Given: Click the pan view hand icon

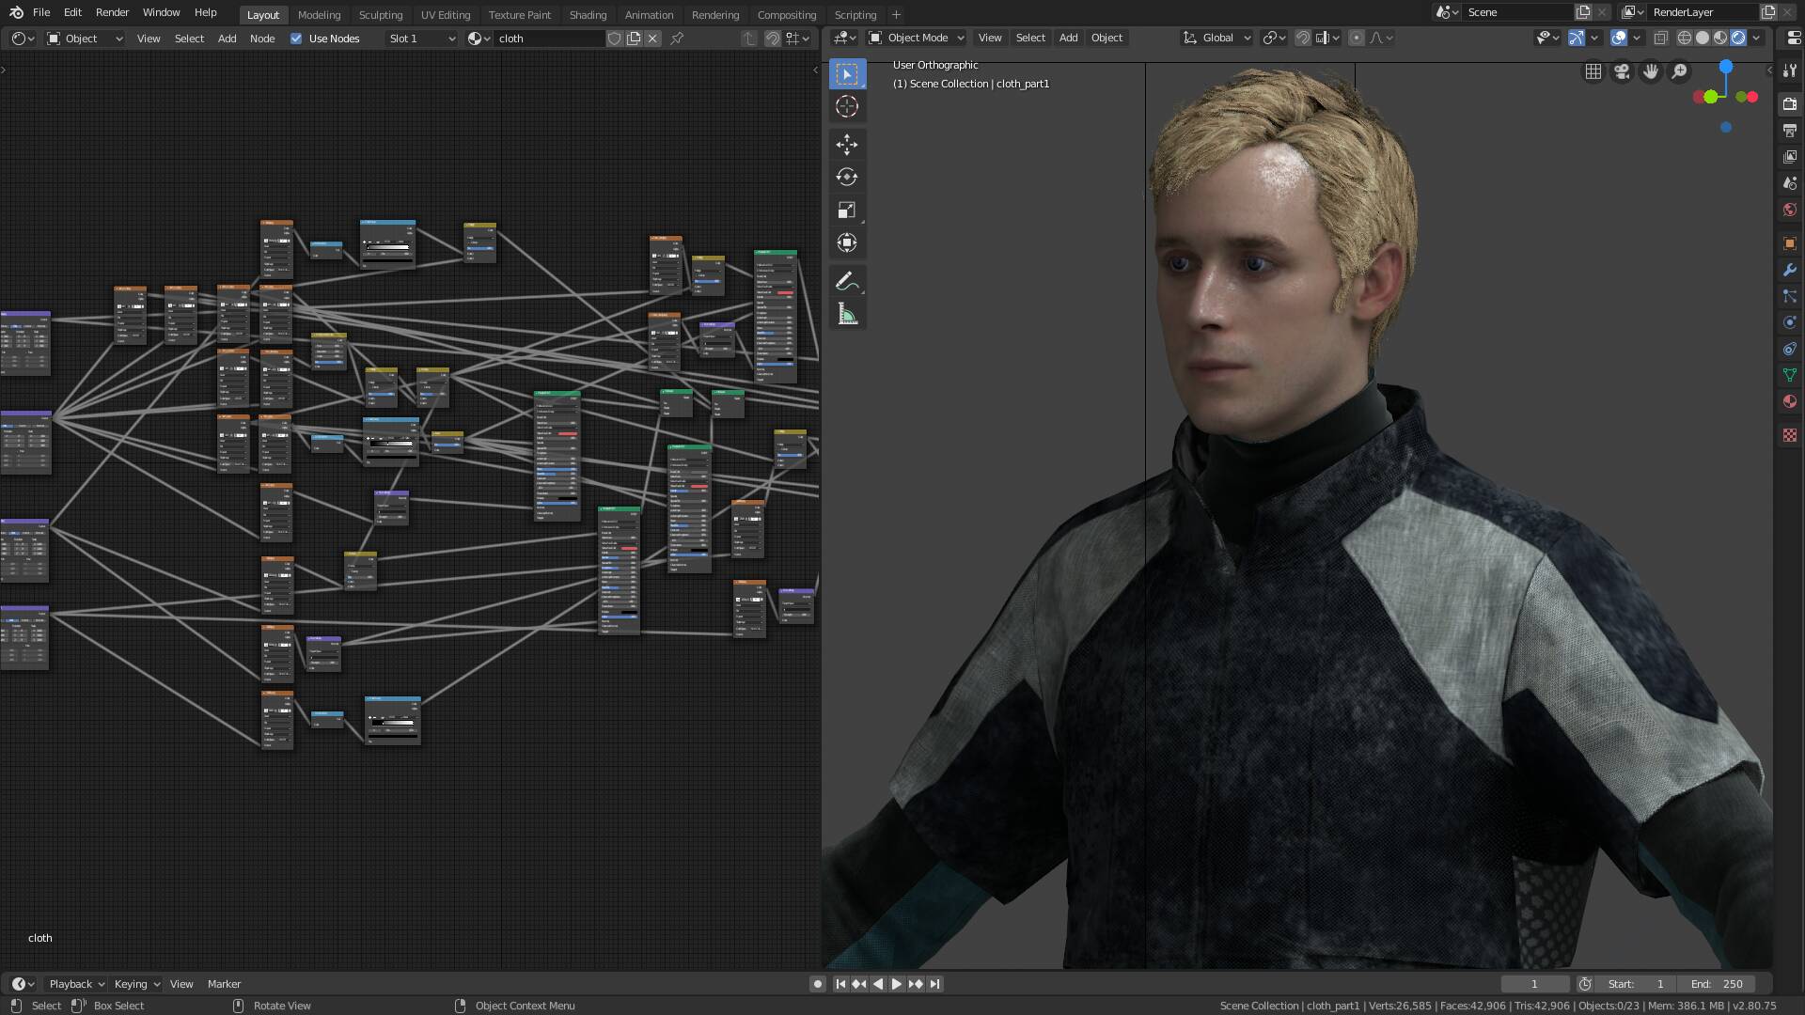Looking at the screenshot, I should point(1651,71).
